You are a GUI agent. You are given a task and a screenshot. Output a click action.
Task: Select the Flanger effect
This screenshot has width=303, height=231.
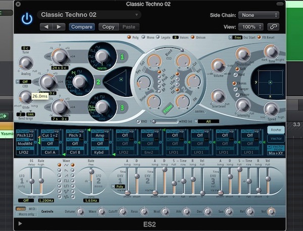click(235, 89)
